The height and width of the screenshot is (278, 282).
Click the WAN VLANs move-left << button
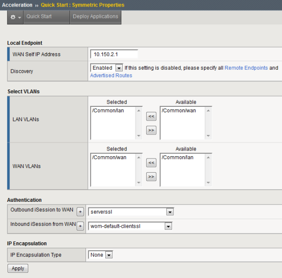[151, 163]
